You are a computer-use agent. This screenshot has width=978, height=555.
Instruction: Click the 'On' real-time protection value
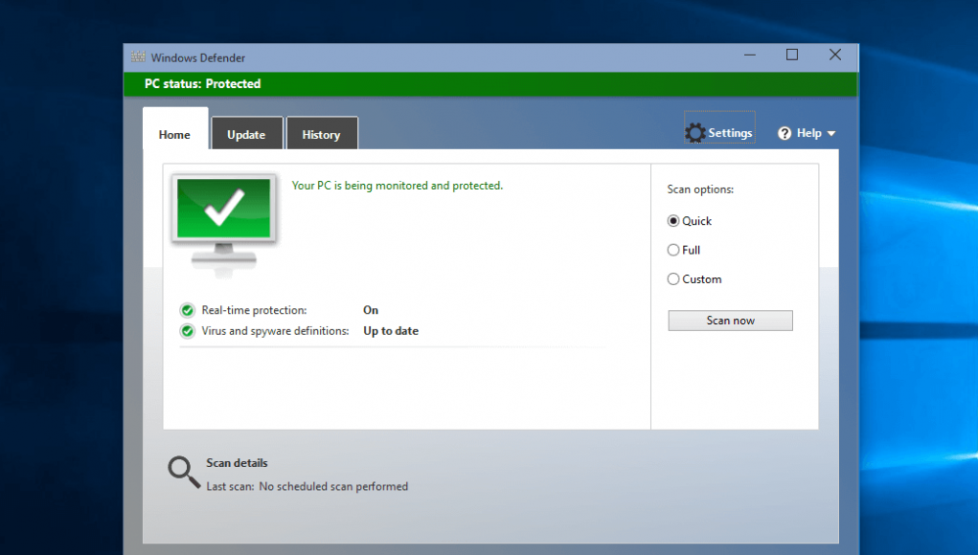pos(371,310)
